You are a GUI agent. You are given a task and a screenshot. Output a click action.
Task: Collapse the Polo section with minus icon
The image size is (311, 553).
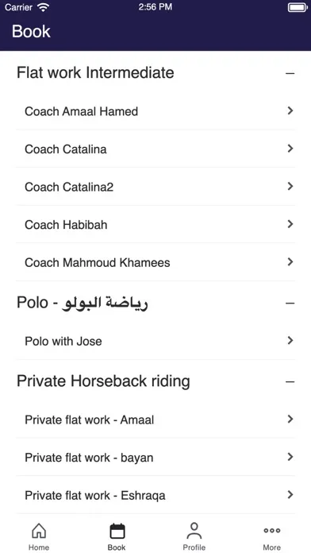click(x=290, y=304)
